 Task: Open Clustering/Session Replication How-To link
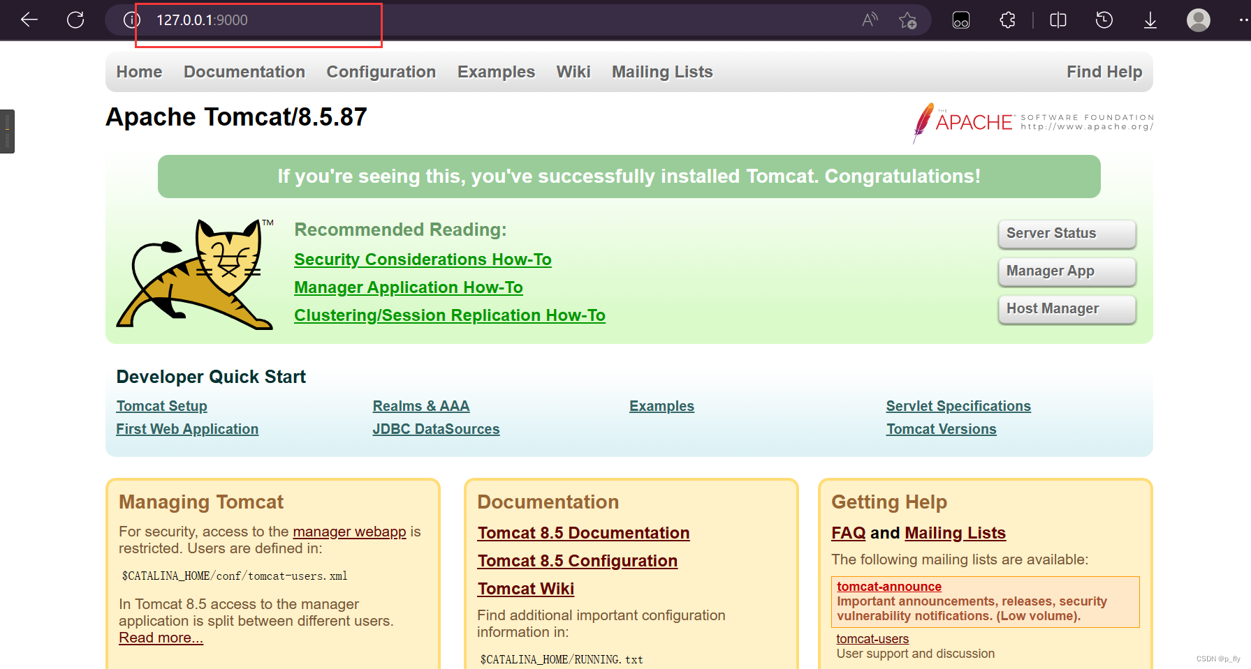point(450,315)
